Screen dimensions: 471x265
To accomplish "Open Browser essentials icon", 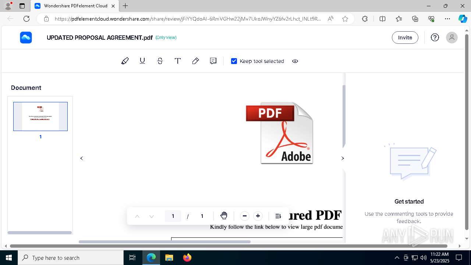I will pyautogui.click(x=431, y=19).
